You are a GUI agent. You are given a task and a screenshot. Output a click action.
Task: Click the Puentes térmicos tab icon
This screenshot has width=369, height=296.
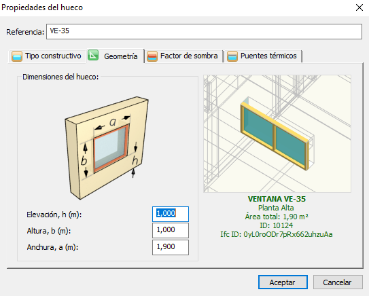pyautogui.click(x=232, y=56)
